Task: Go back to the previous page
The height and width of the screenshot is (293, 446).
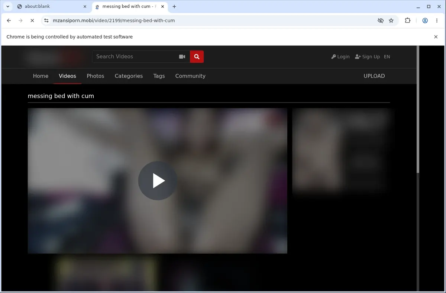Action: coord(9,21)
